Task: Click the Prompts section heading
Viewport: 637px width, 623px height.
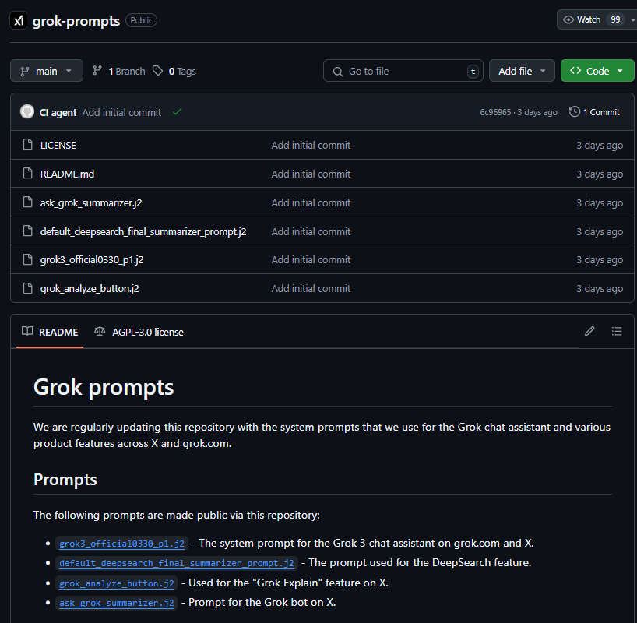Action: [65, 480]
